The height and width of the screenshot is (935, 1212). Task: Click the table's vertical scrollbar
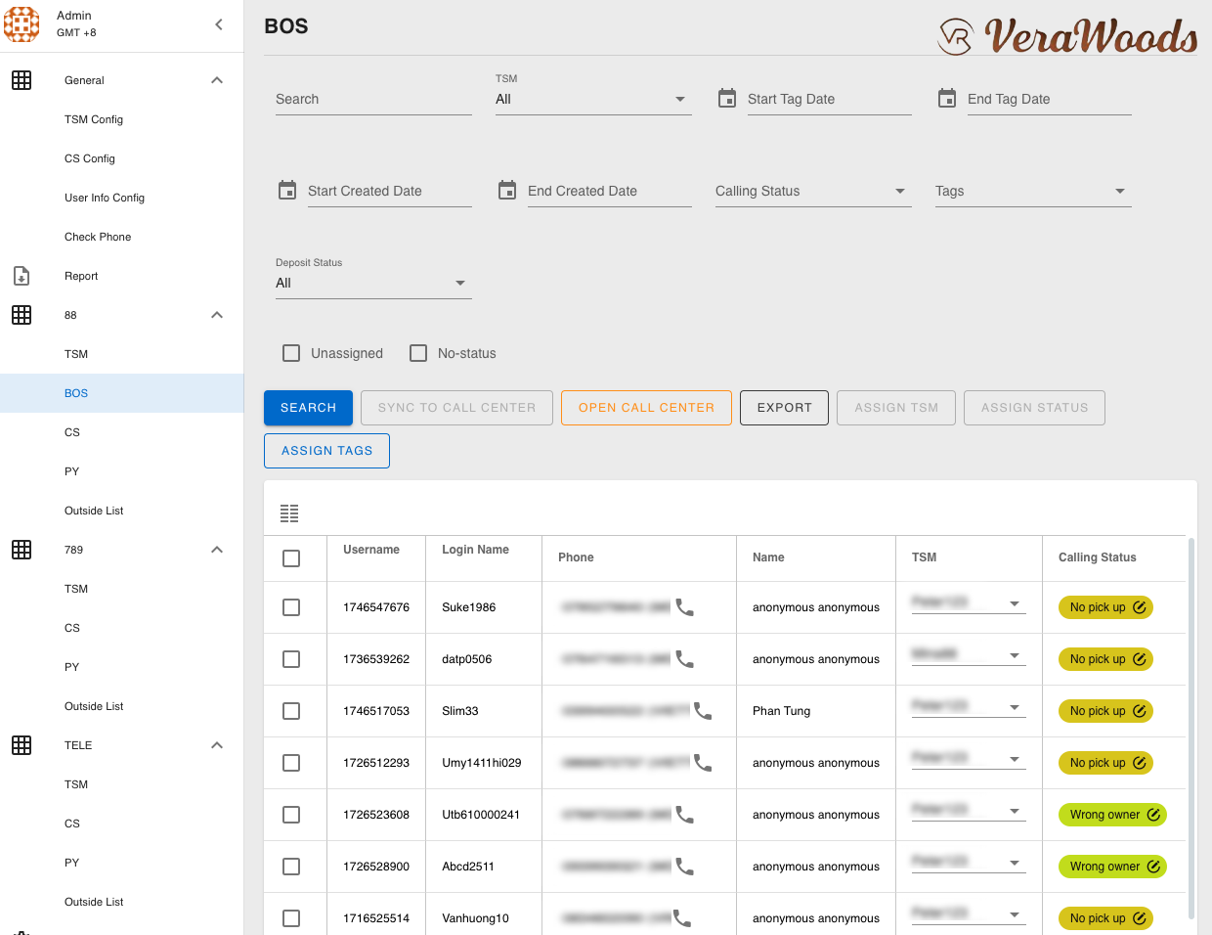pos(1190,728)
